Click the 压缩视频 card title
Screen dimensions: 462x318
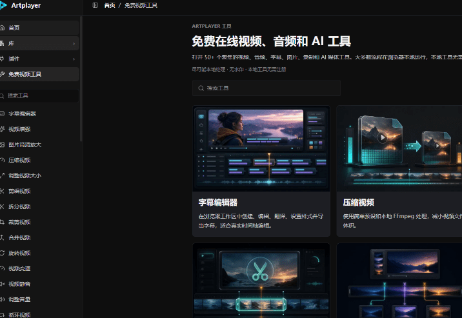358,203
